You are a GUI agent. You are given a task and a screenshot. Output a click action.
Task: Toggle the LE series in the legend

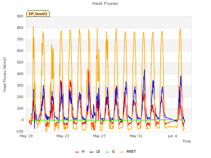pos(95,151)
